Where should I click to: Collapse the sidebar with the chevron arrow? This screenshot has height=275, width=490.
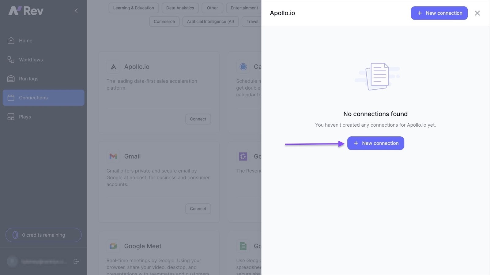[76, 11]
